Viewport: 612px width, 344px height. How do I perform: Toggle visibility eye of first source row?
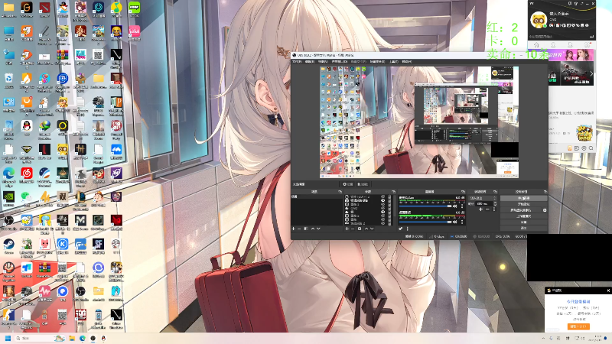tap(383, 196)
